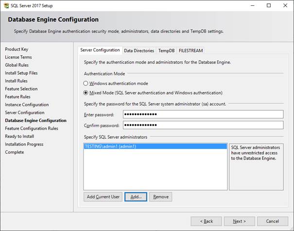
Task: Open the Data Directories tab
Action: pos(139,51)
